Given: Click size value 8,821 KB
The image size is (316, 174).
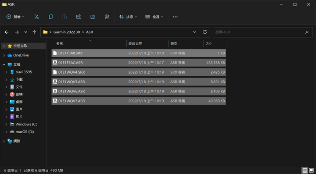Looking at the screenshot, I should click(218, 82).
